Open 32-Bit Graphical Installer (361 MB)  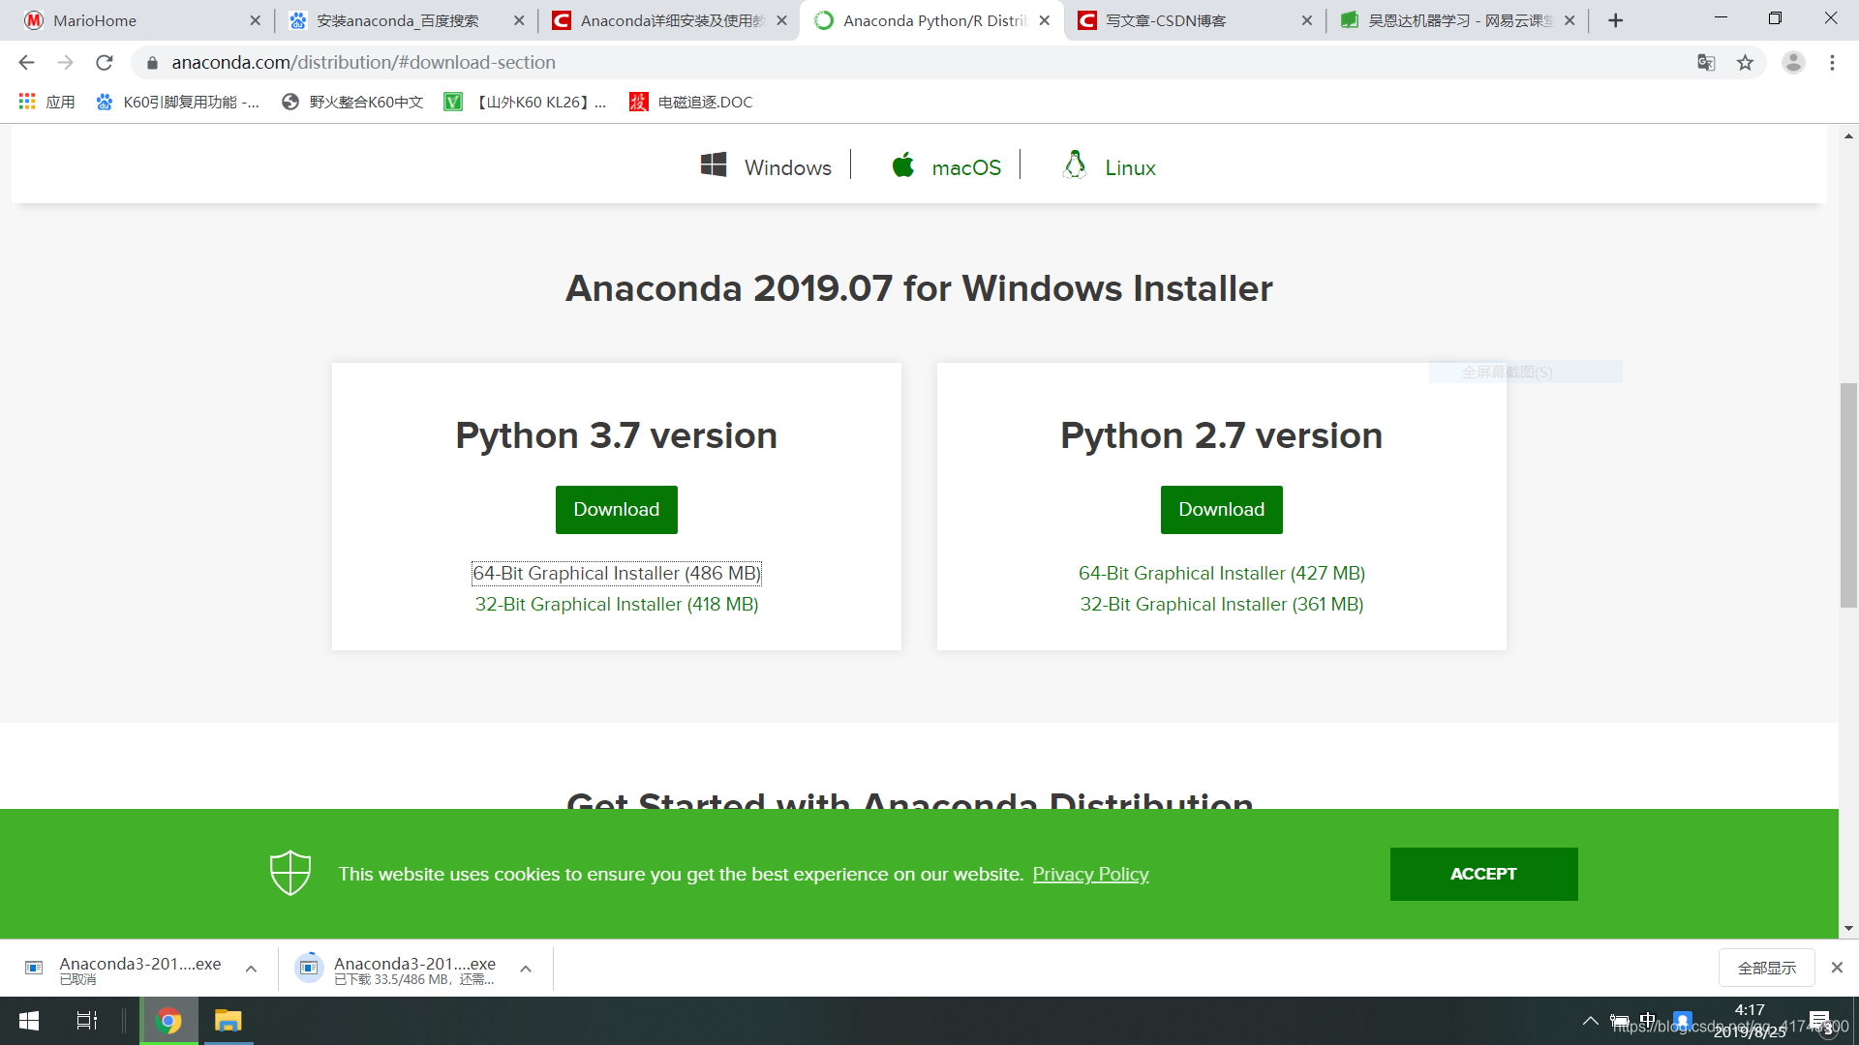[1221, 604]
